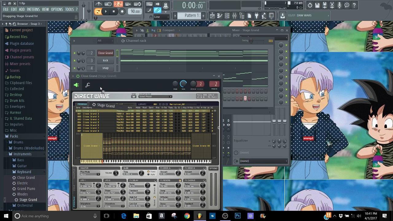Image resolution: width=393 pixels, height=221 pixels.
Task: Click the Render audio scissors icon
Action: 332,5
